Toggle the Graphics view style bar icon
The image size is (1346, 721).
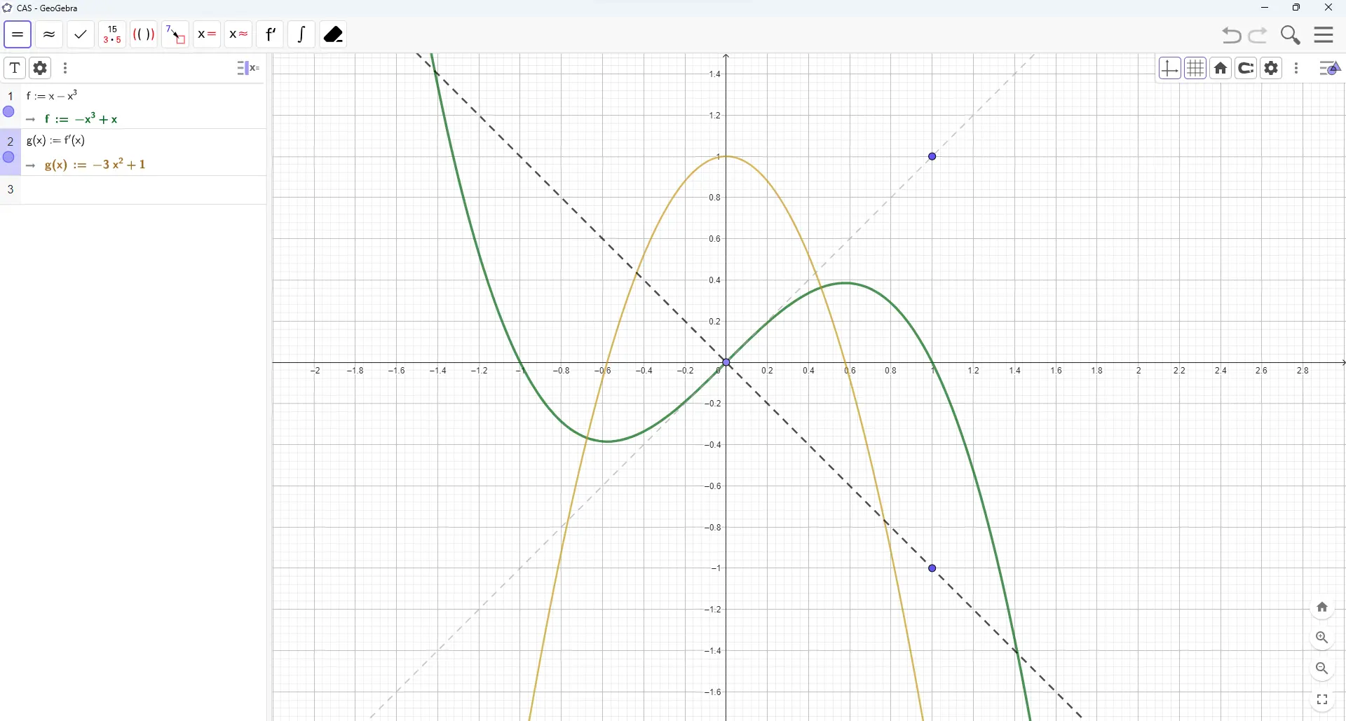(x=1331, y=69)
